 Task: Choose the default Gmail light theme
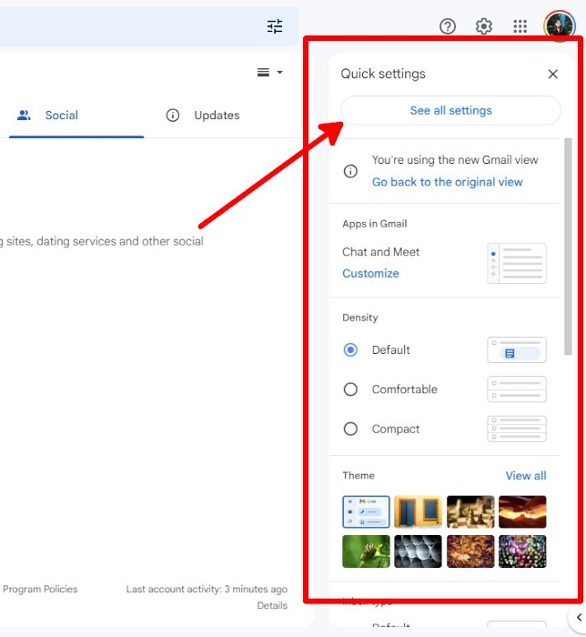point(366,511)
